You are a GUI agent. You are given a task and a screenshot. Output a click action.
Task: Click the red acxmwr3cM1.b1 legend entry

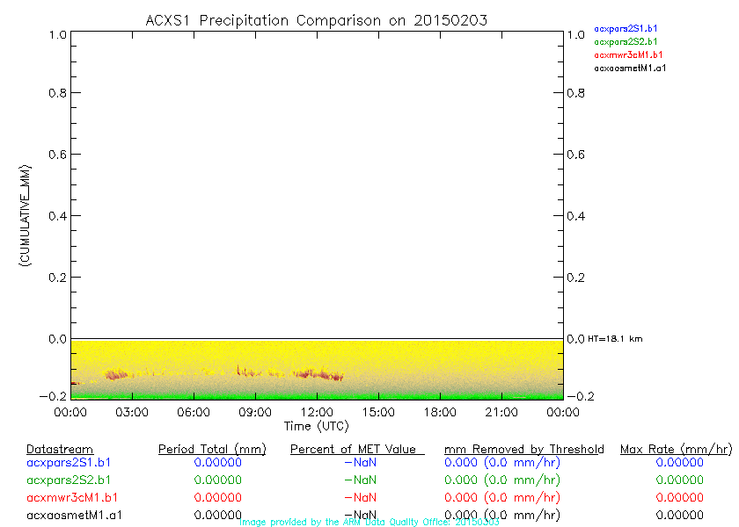(x=628, y=54)
